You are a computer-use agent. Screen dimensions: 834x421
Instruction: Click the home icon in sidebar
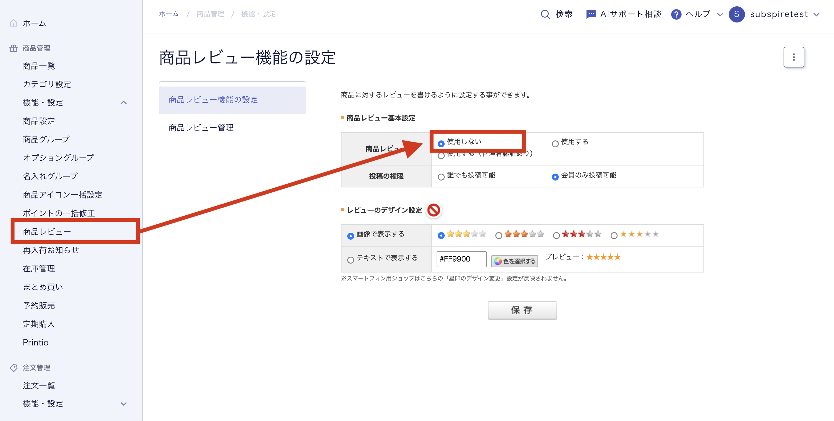tap(13, 23)
